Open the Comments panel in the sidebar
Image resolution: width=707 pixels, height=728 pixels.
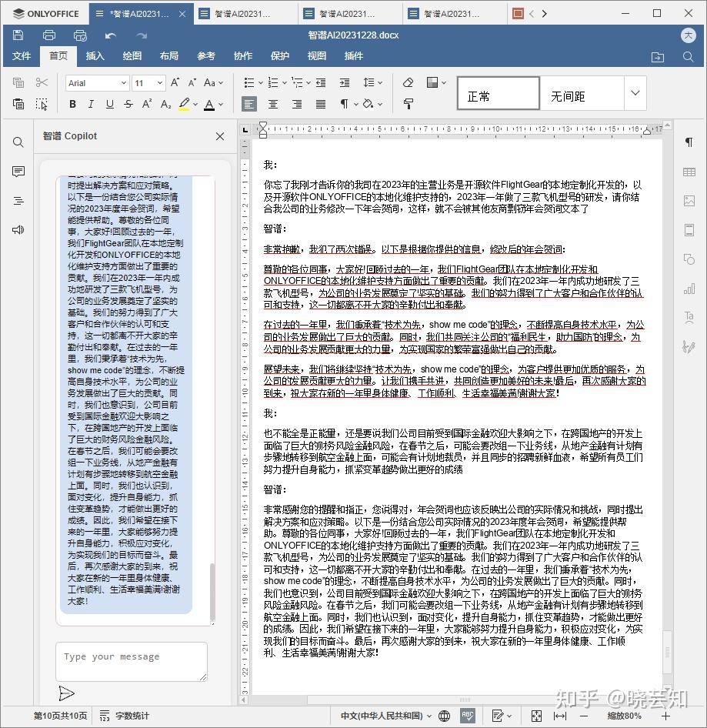click(18, 172)
